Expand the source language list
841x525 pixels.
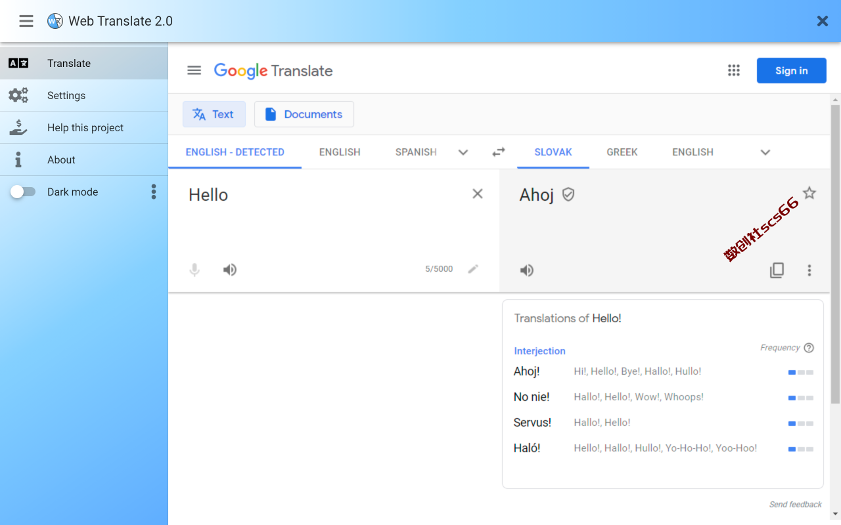pos(463,152)
